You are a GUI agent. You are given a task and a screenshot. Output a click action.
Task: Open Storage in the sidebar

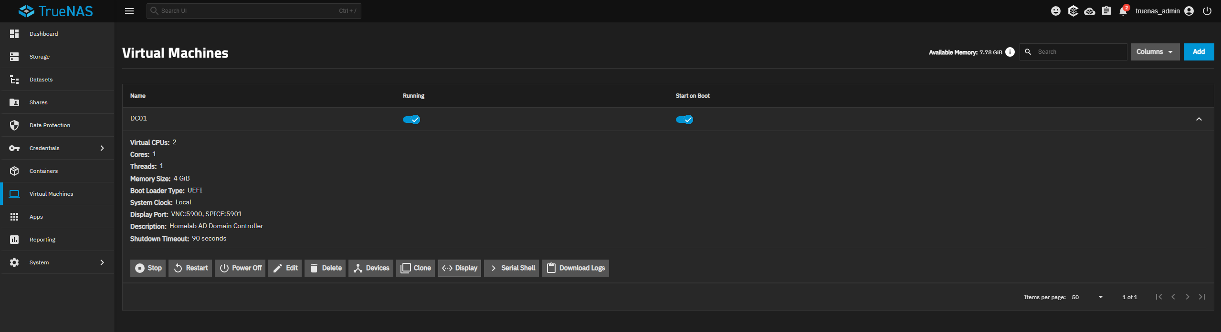[57, 57]
